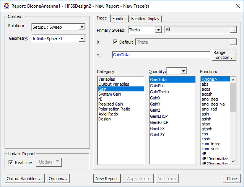Open the Output Variables dialog button
244x187 pixels.
[24, 179]
